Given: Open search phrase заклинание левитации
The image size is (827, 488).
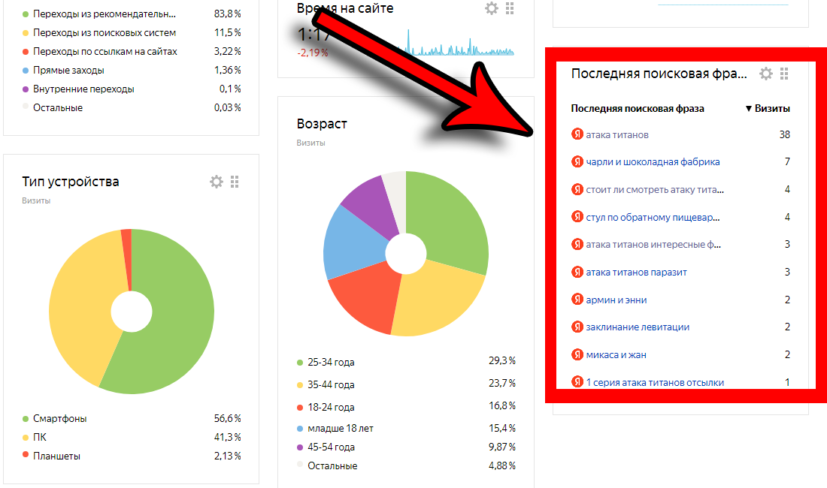Looking at the screenshot, I should (x=638, y=327).
